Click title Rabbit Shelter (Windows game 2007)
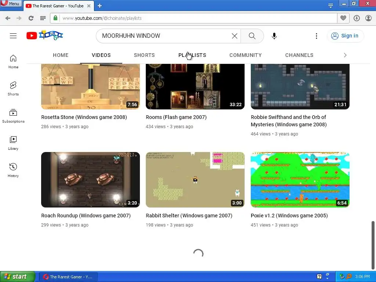376x282 pixels. [x=189, y=216]
